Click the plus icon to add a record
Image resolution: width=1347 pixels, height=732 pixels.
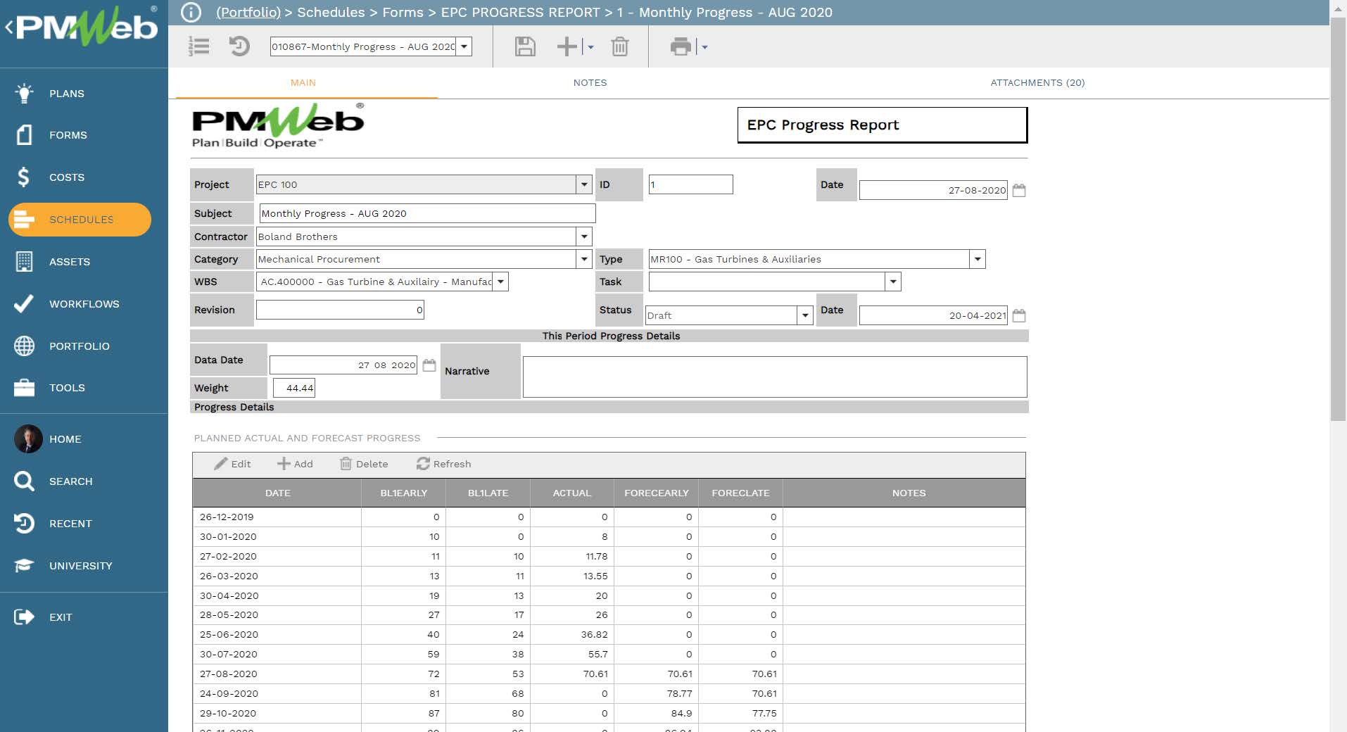567,46
